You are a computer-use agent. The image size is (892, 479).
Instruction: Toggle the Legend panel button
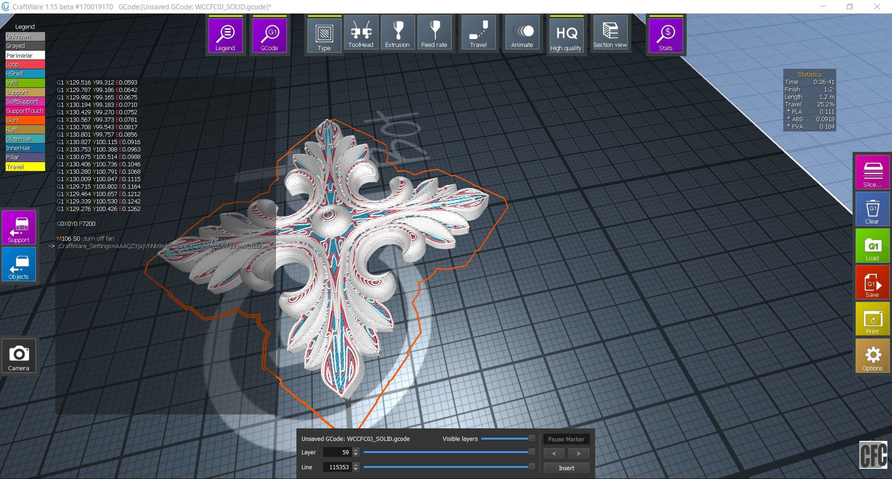tap(225, 35)
